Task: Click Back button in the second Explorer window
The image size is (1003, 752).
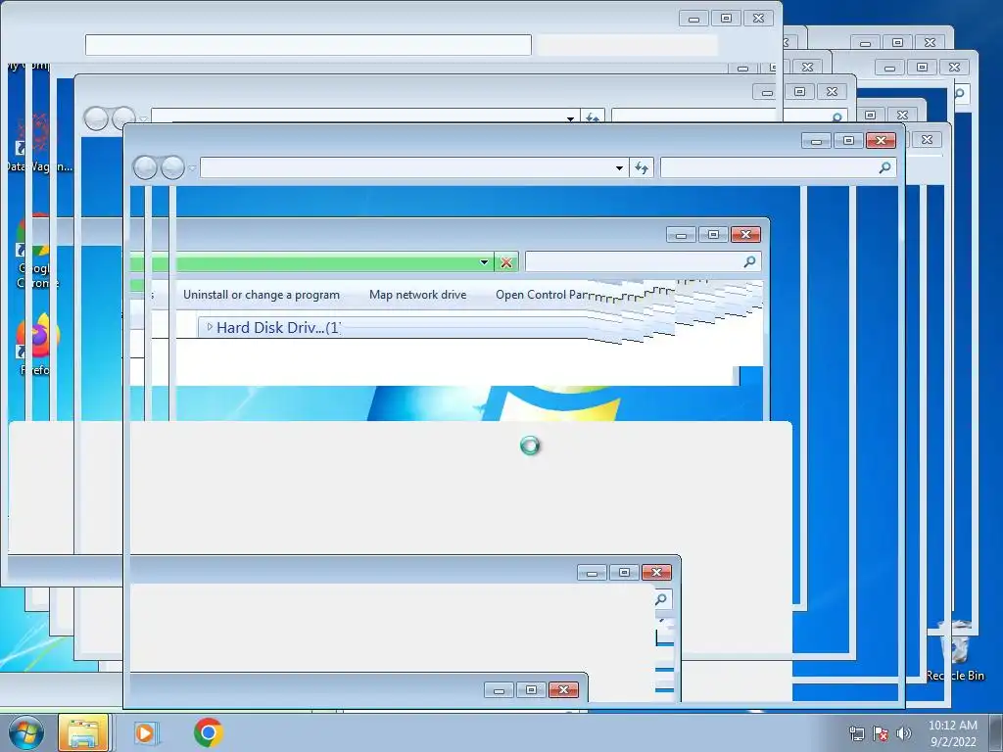Action: point(96,118)
